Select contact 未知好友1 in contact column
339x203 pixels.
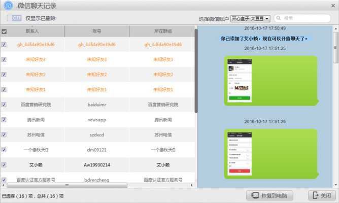pos(36,89)
